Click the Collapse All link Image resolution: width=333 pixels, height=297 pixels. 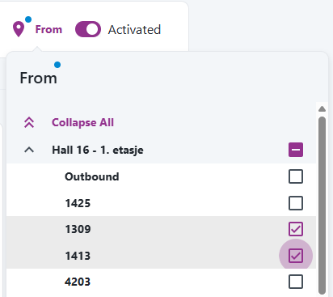[x=82, y=122]
